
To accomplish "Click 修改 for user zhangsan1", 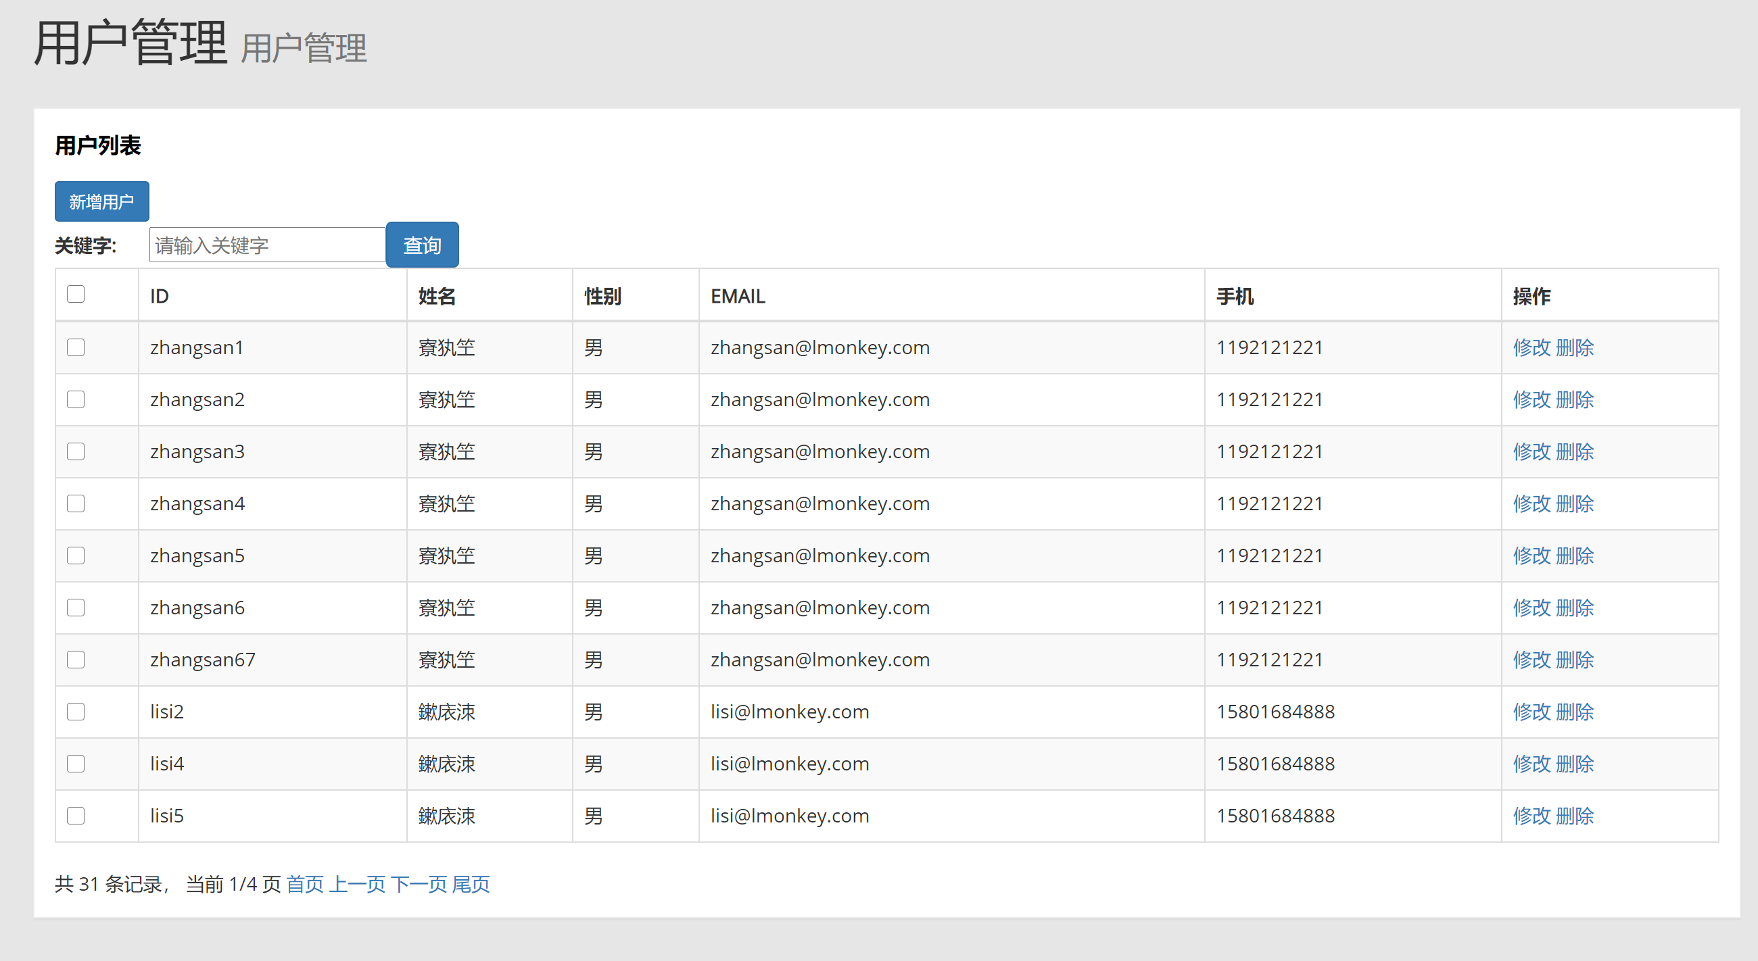I will [1531, 348].
